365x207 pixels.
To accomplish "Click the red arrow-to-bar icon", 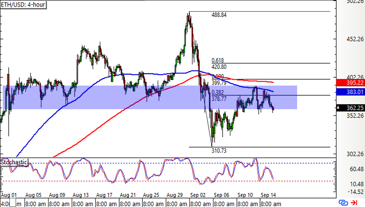I will 354,203.
